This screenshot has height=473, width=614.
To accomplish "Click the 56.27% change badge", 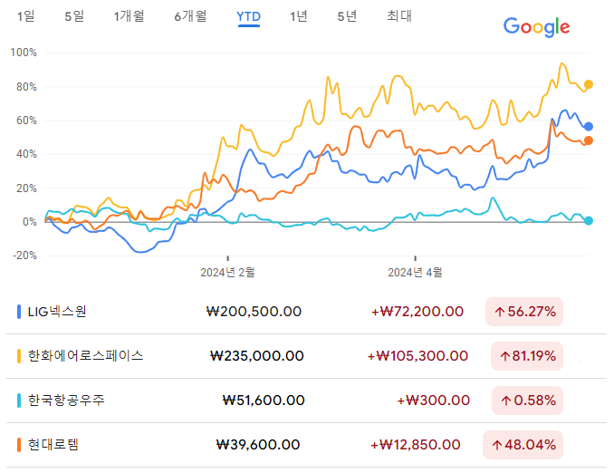I will (x=524, y=312).
